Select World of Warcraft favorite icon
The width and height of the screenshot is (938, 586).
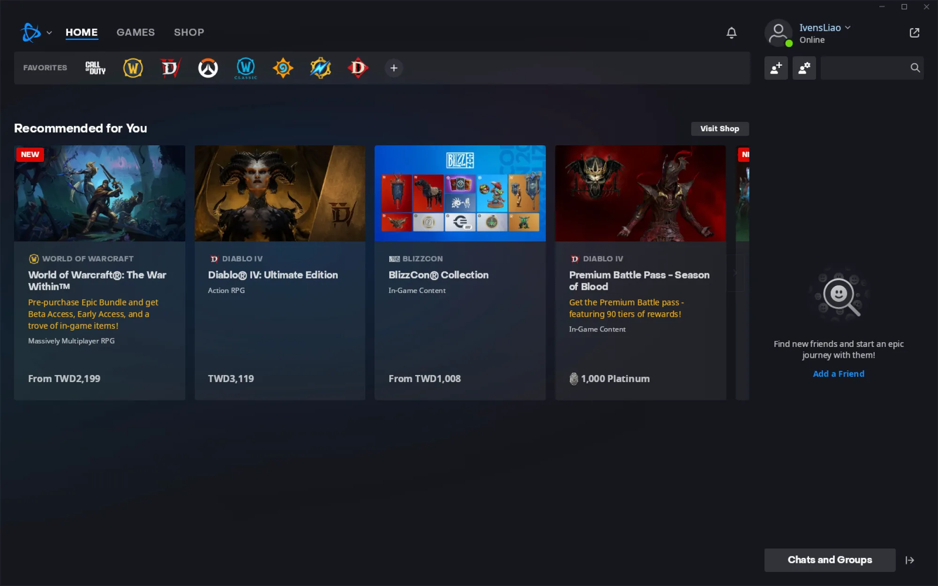[133, 68]
